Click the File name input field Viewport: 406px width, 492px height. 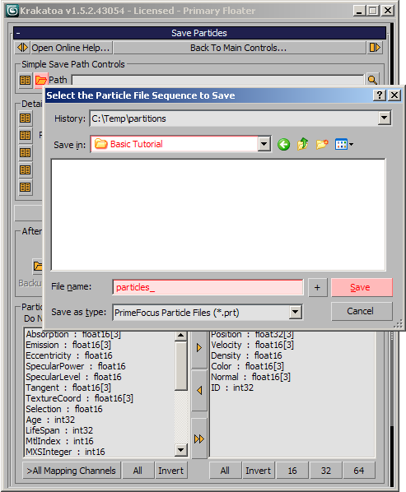click(x=208, y=287)
